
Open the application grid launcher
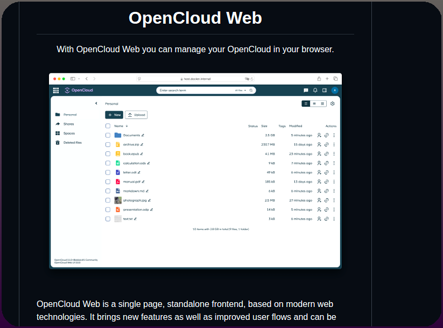[56, 90]
